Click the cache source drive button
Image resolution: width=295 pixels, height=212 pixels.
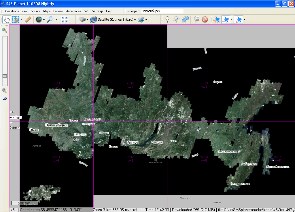click(x=82, y=20)
